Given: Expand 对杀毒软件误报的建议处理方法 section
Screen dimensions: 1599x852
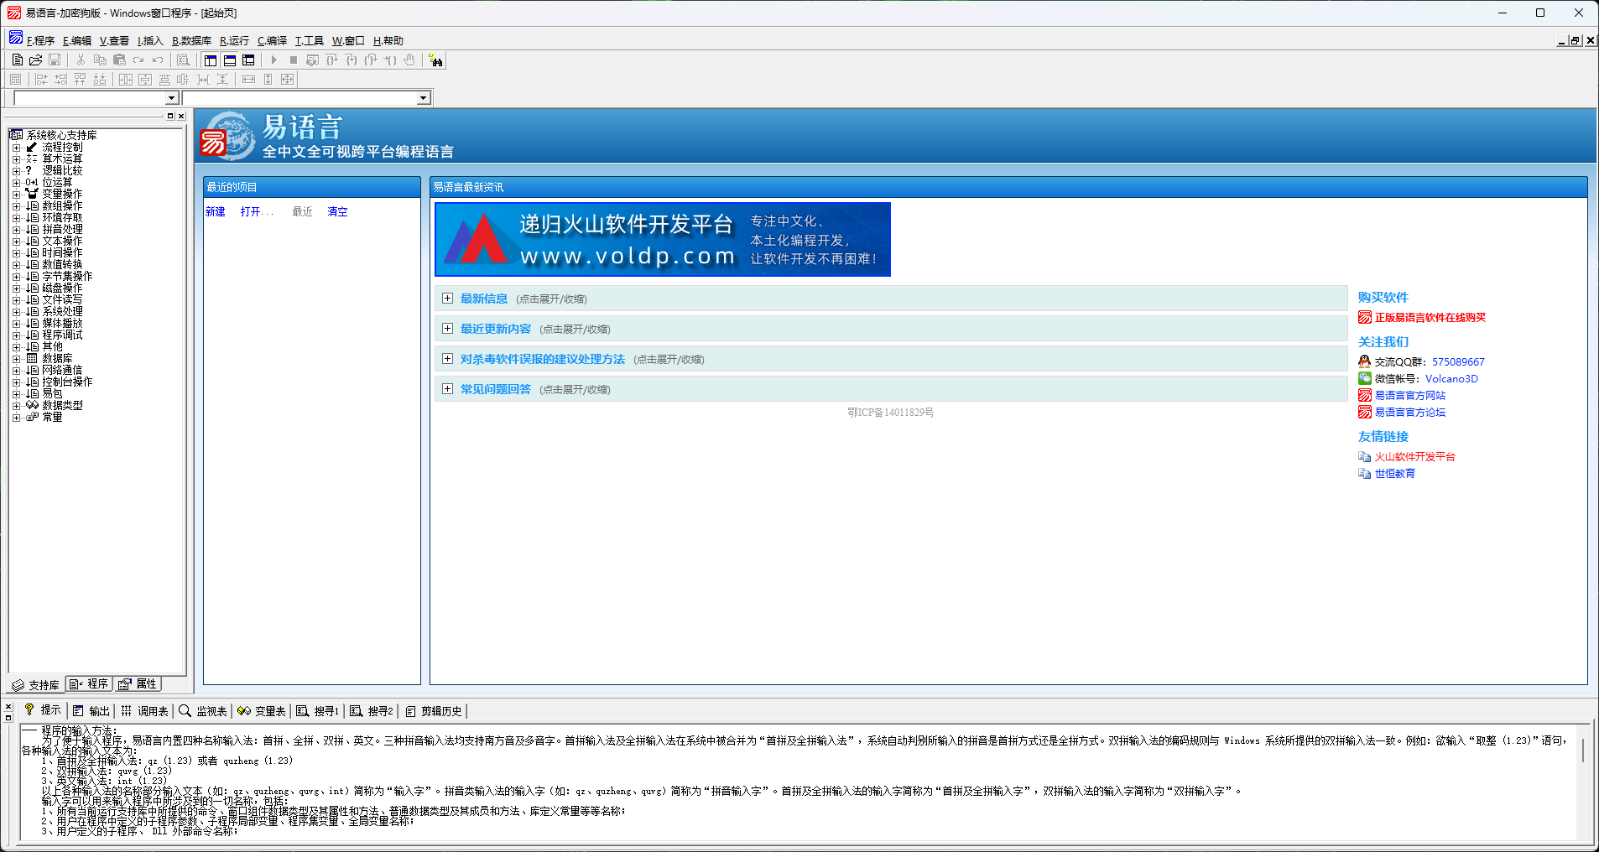Looking at the screenshot, I should [x=448, y=359].
